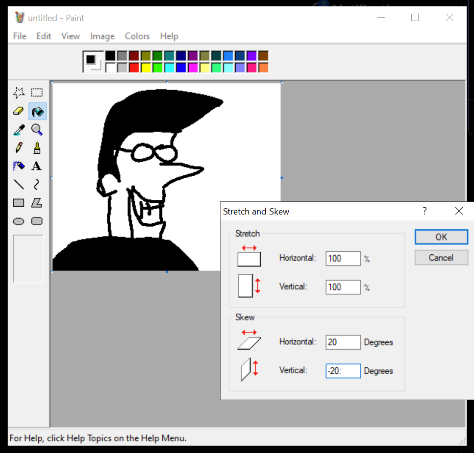This screenshot has height=453, width=474.
Task: Pick the Ellipse shape tool
Action: pyautogui.click(x=19, y=221)
